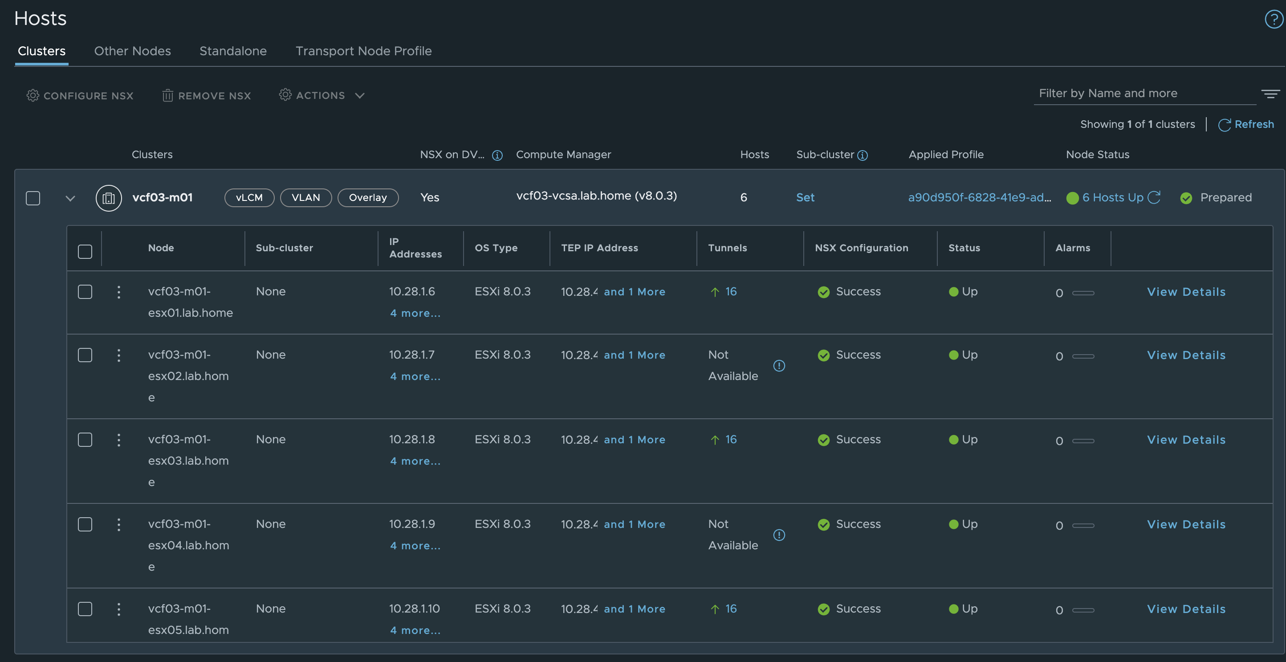Switch to the Other Nodes tab
Screen dimensions: 1286x662
pos(132,51)
